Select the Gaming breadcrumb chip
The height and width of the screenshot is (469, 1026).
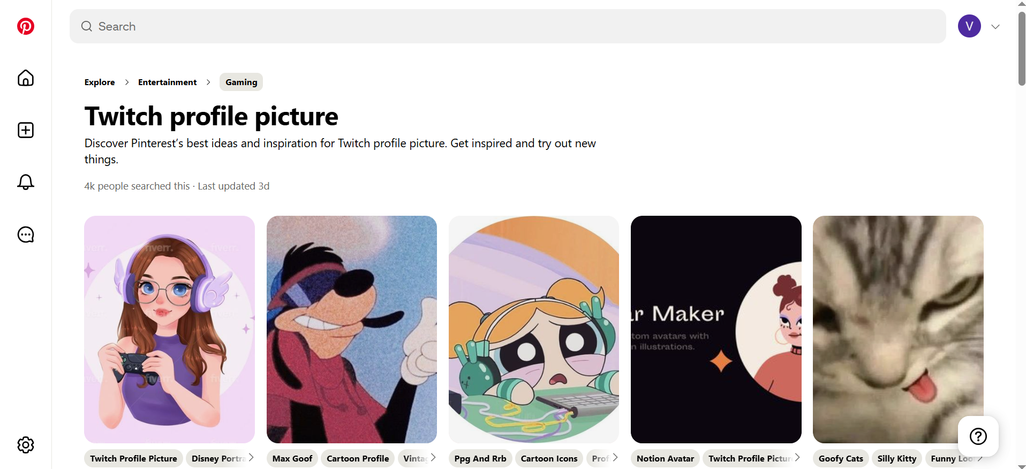click(x=241, y=82)
